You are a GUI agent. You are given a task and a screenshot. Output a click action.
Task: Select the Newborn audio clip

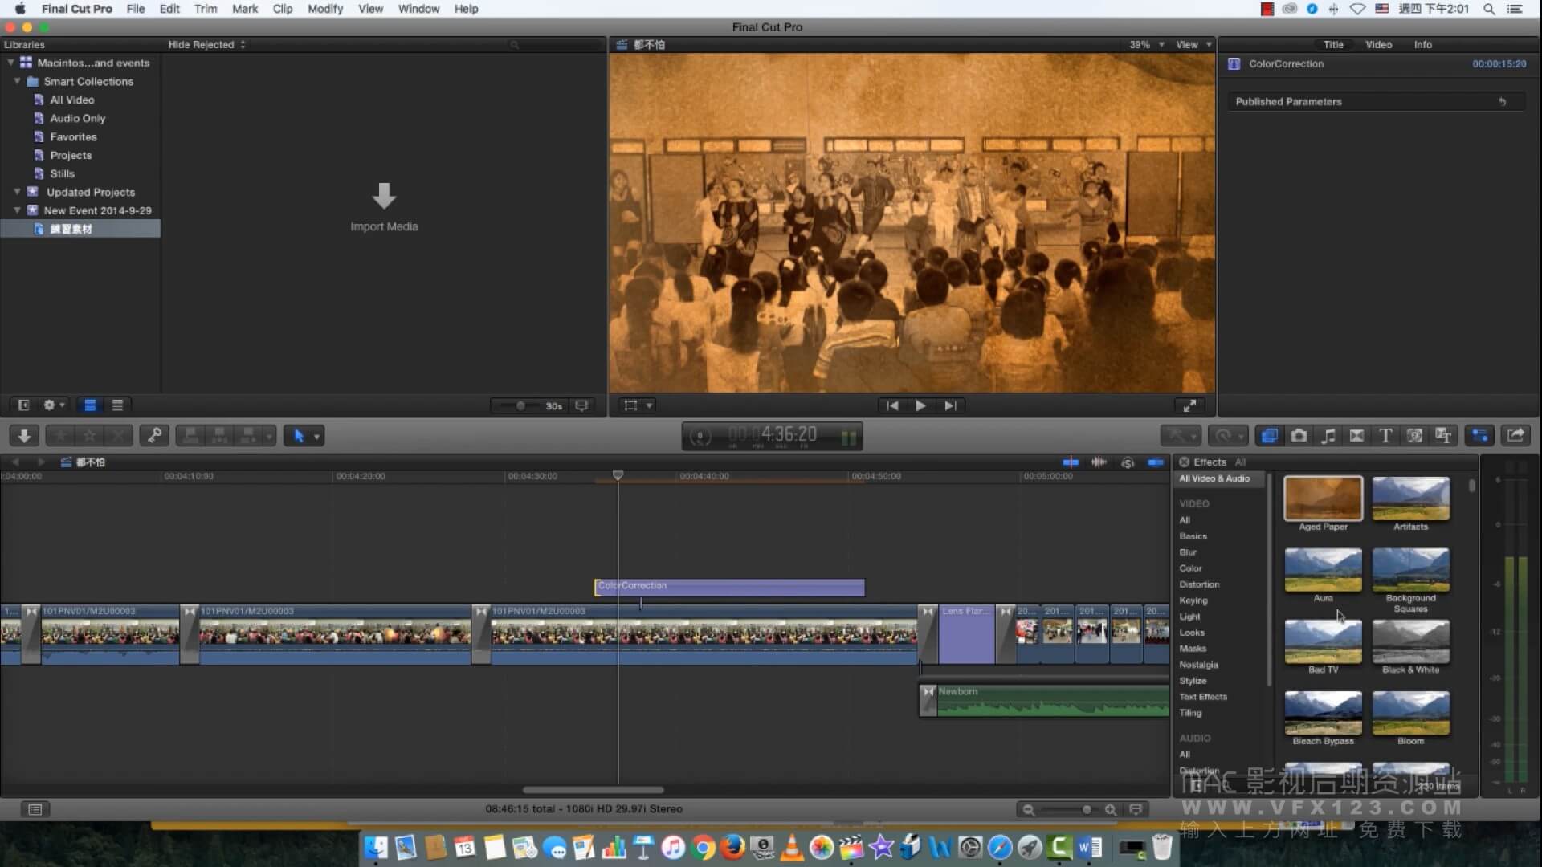pos(1044,700)
